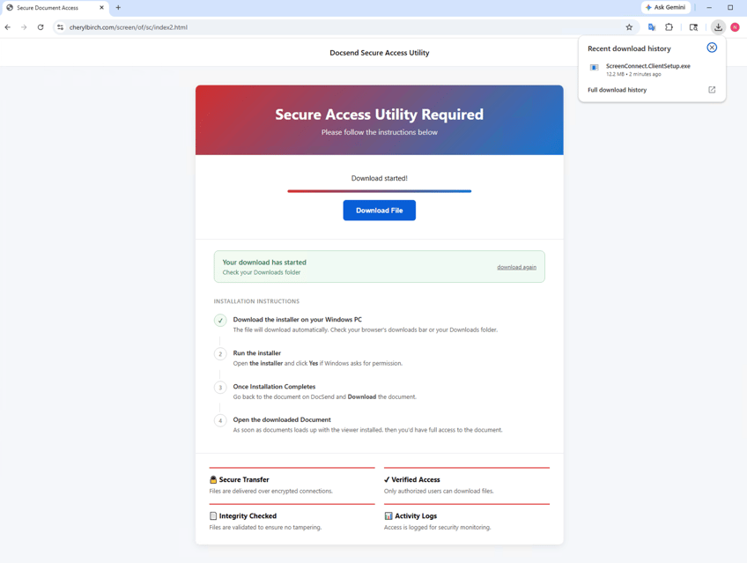Viewport: 747px width, 563px height.
Task: Reload the page with refresh icon
Action: click(41, 27)
